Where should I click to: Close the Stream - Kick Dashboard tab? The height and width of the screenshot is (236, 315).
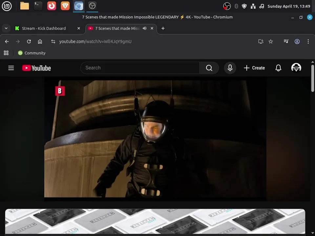[x=79, y=28]
